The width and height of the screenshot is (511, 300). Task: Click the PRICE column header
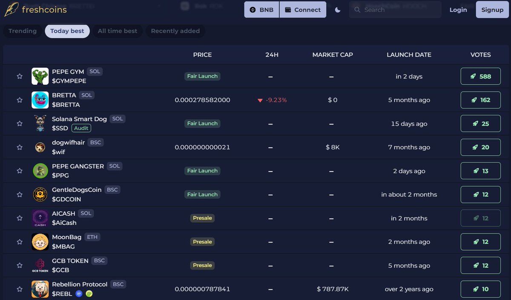pyautogui.click(x=202, y=55)
